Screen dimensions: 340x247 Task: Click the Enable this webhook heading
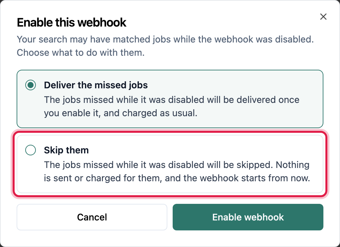coord(72,22)
